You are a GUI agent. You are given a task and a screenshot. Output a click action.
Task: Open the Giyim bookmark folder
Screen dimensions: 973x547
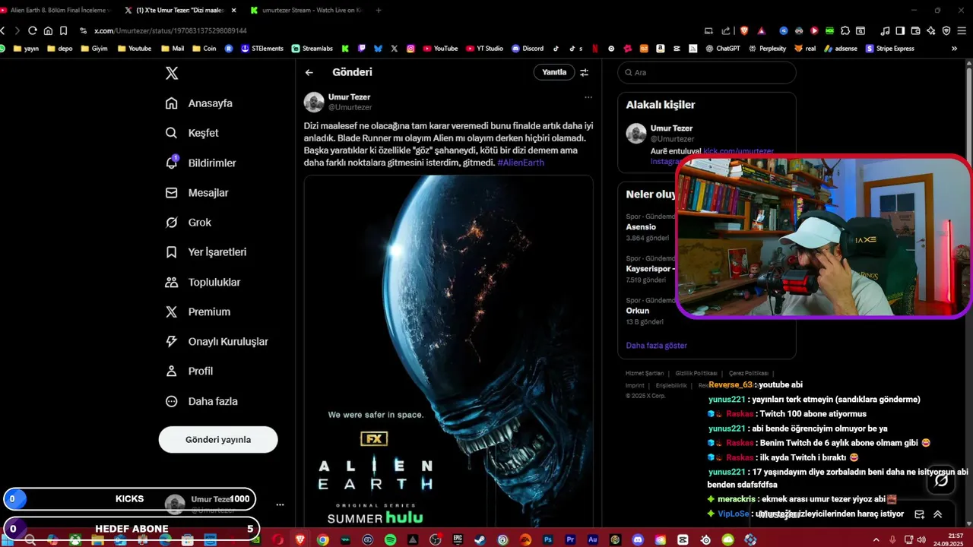click(95, 48)
